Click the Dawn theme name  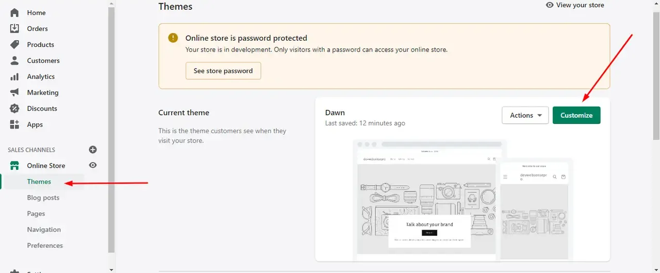point(335,113)
